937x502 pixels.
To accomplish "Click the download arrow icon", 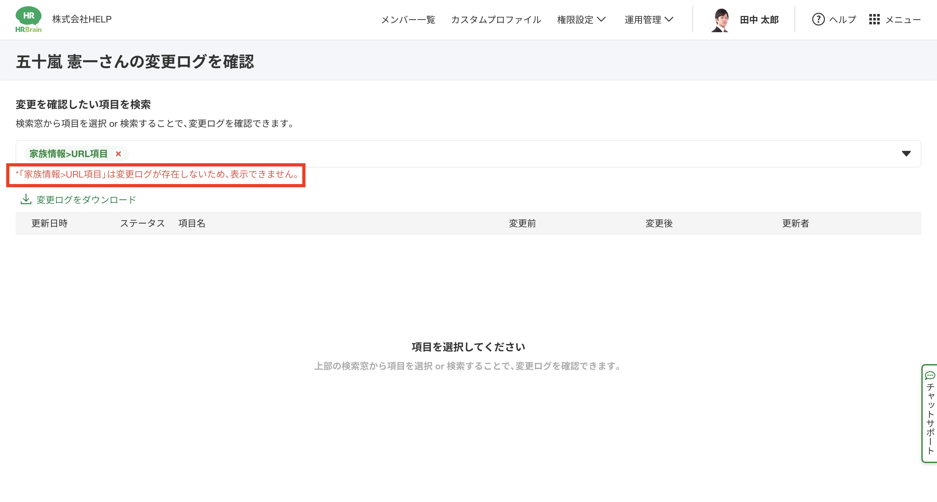I will tap(26, 199).
